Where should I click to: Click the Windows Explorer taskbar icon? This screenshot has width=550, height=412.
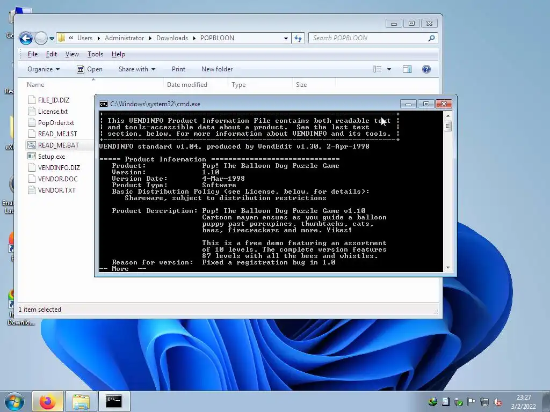point(81,401)
